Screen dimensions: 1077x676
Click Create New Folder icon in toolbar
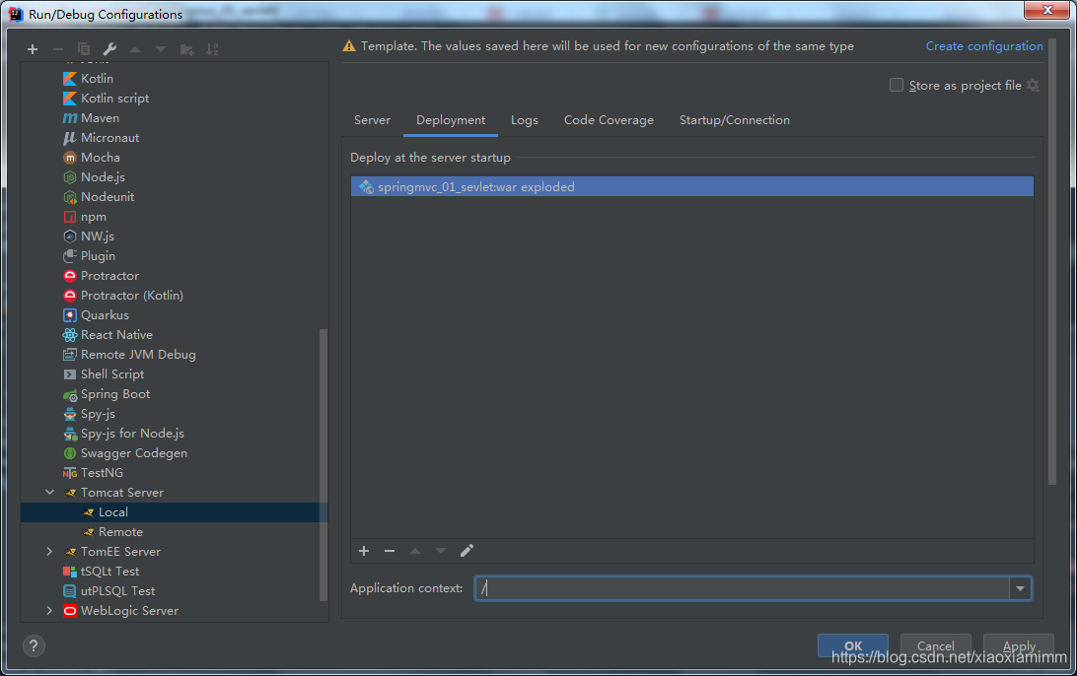(186, 49)
